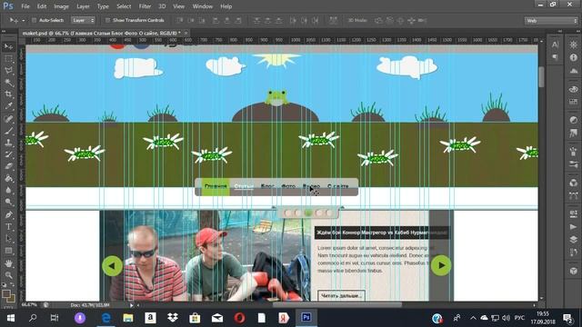Screen dimensions: 582x327
Task: Open the Window menu
Action: (x=203, y=6)
